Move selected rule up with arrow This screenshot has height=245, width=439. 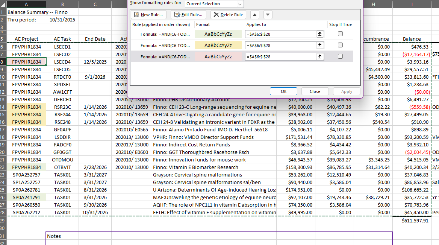(254, 15)
